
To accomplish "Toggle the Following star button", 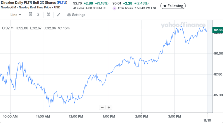I will 173,6.
